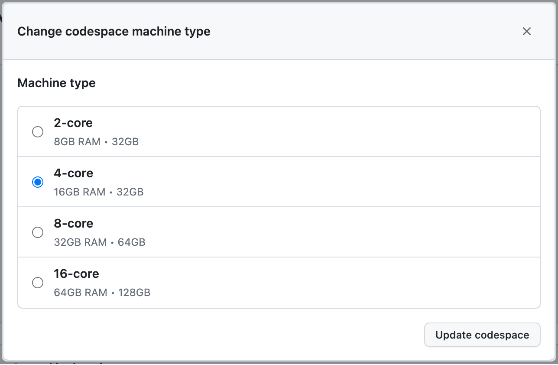Select the 2-core machine type radio button

coord(38,132)
